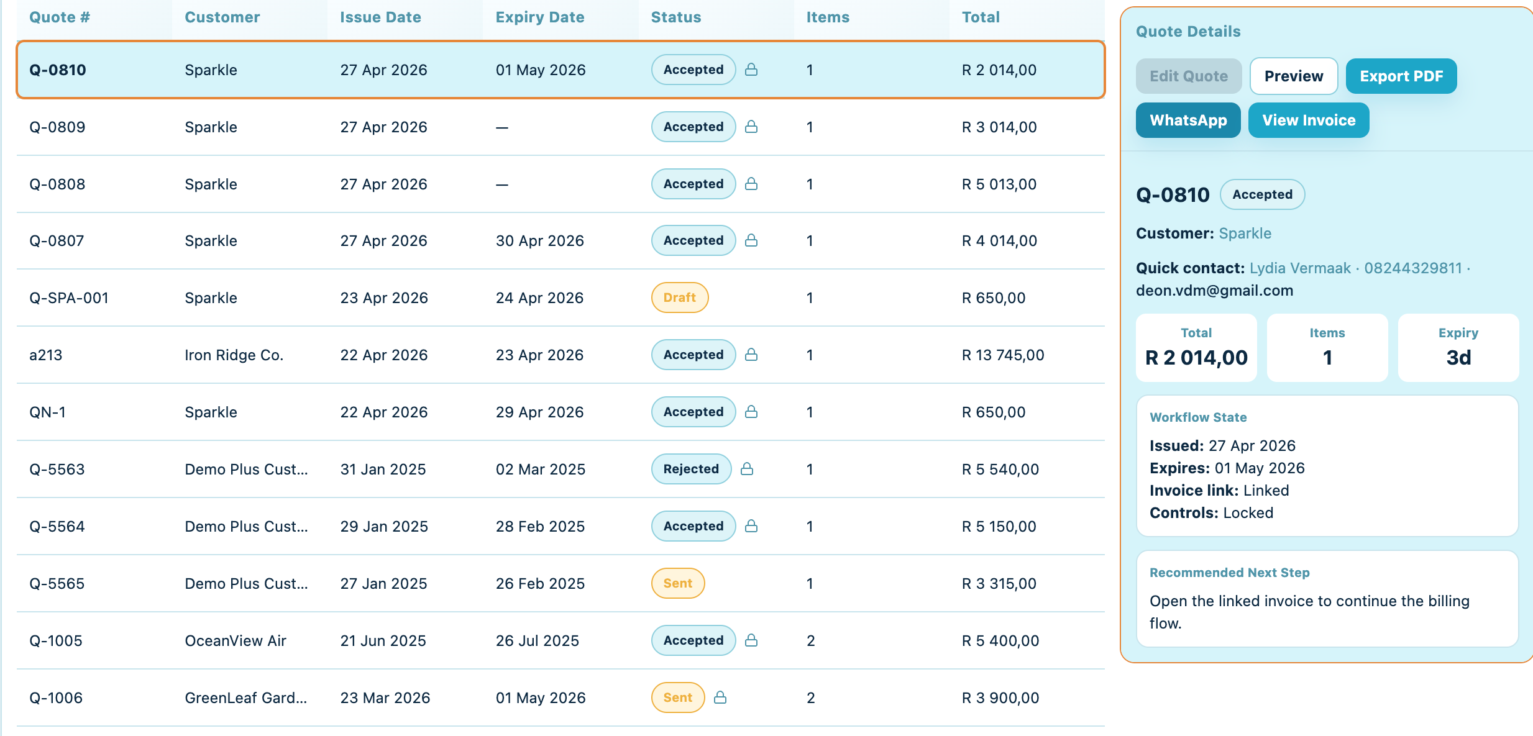Viewport: 1533px width, 736px height.
Task: Click the Lydia Vermaak contact link
Action: [1299, 268]
